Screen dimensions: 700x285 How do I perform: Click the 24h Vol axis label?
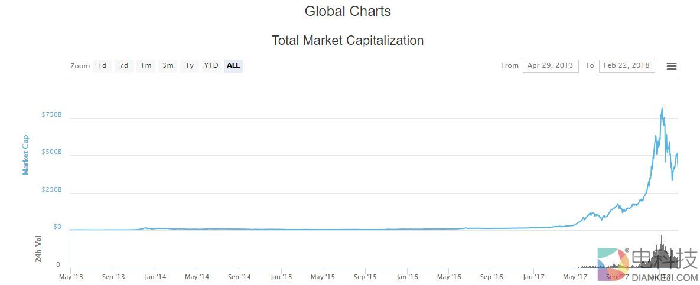(38, 249)
